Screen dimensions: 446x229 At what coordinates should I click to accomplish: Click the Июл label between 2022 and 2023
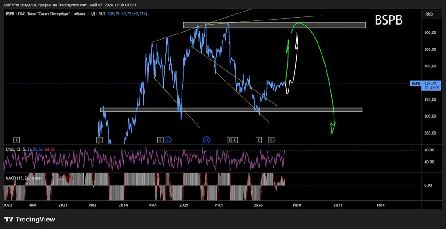point(32,205)
